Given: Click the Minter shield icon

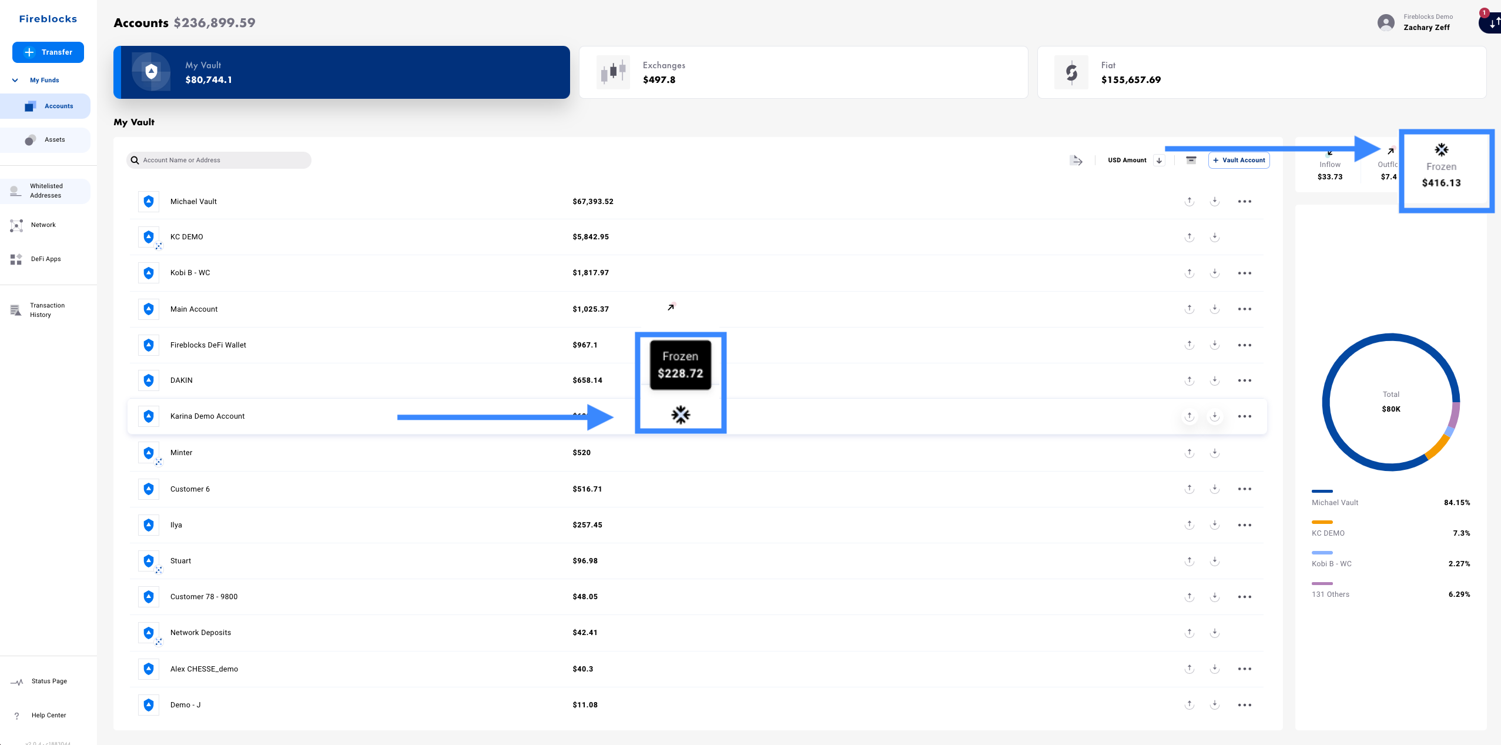Looking at the screenshot, I should pyautogui.click(x=149, y=453).
